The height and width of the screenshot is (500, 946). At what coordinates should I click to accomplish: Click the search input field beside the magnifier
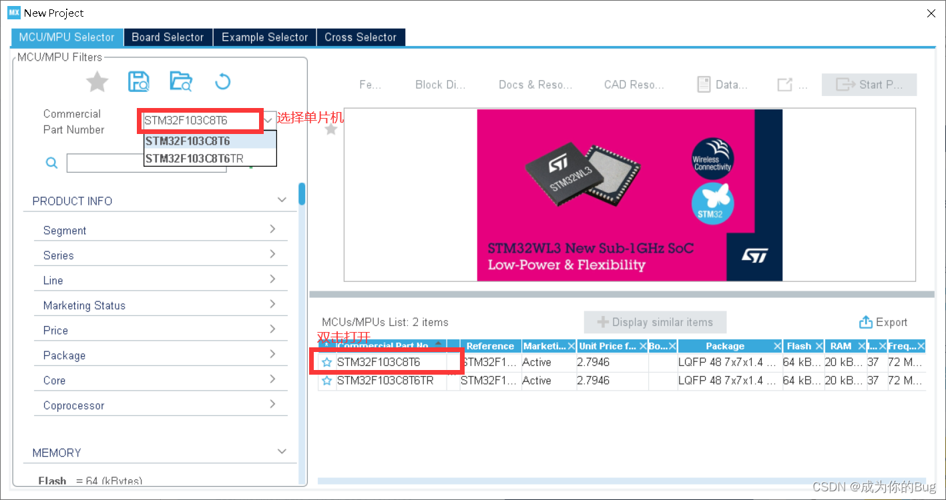tap(146, 163)
